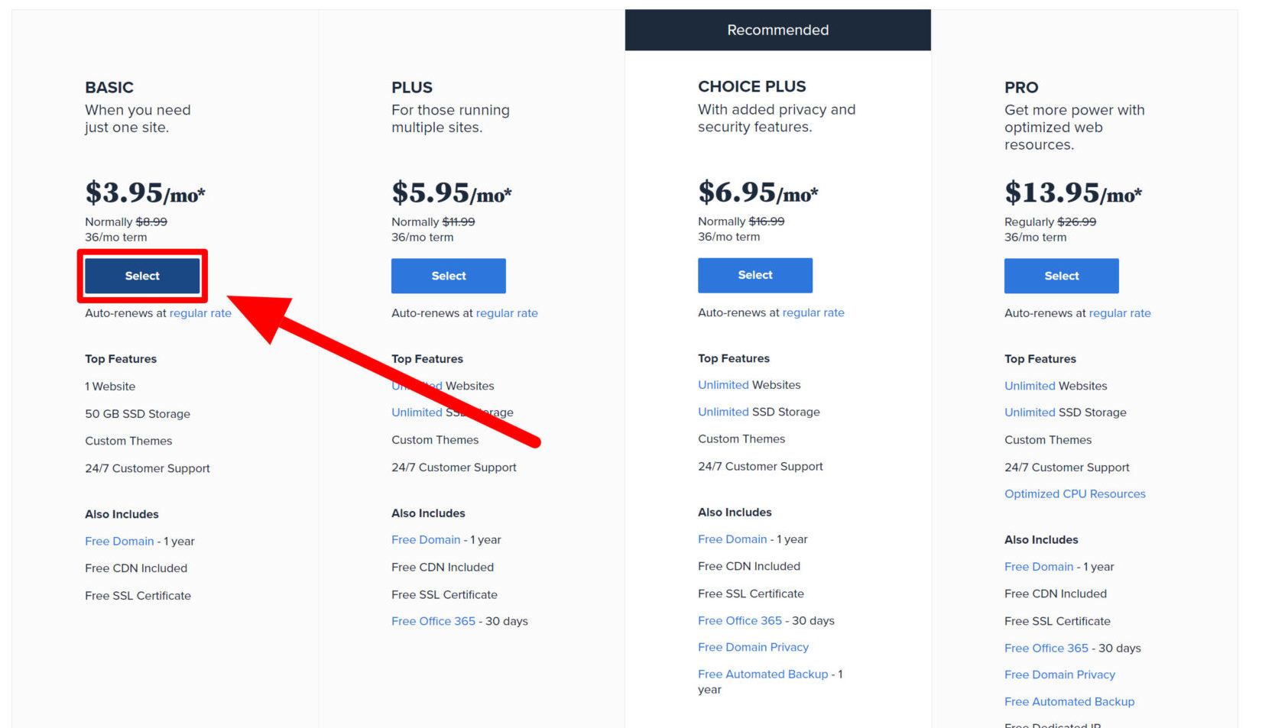Click Optimized CPU Resources link
1262x728 pixels.
[x=1075, y=493]
